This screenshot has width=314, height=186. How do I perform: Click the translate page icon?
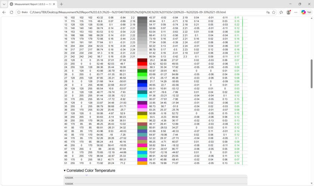tap(268, 12)
